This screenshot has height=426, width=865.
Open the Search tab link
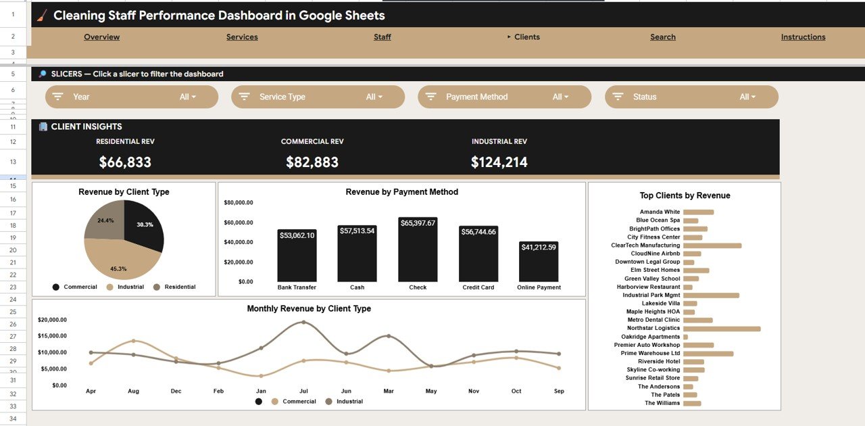point(663,37)
